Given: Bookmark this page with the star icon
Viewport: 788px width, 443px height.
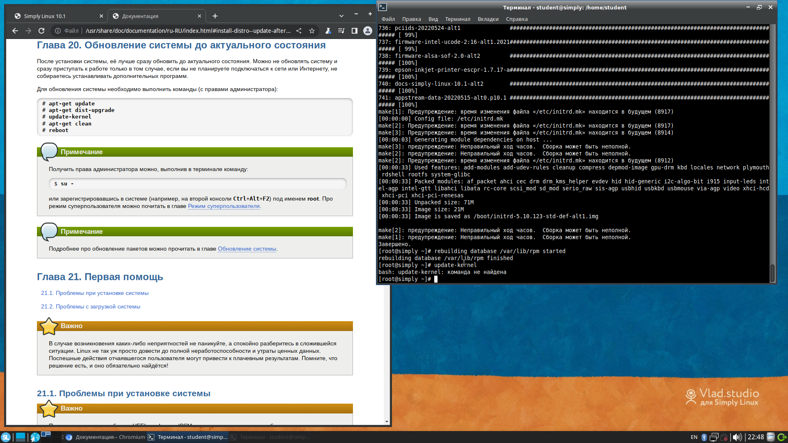Looking at the screenshot, I should 312,31.
